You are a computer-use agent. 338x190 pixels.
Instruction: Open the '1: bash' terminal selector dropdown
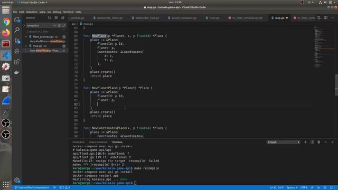coord(283,142)
